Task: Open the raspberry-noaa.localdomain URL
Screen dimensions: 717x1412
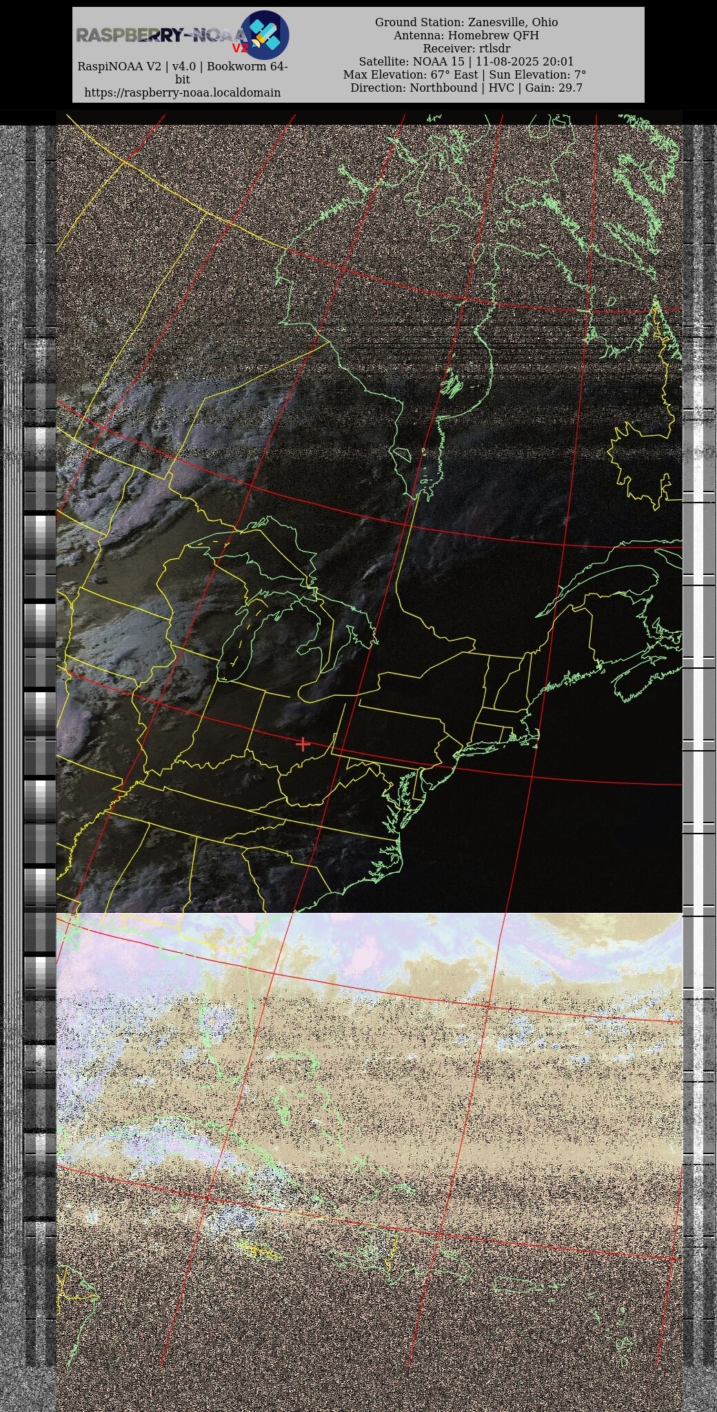Action: (182, 92)
